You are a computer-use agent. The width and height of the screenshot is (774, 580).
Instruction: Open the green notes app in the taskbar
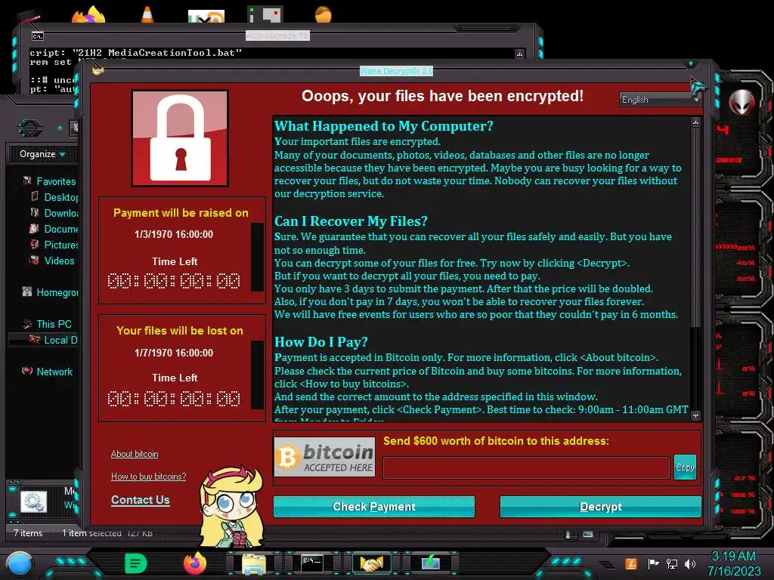[x=135, y=563]
